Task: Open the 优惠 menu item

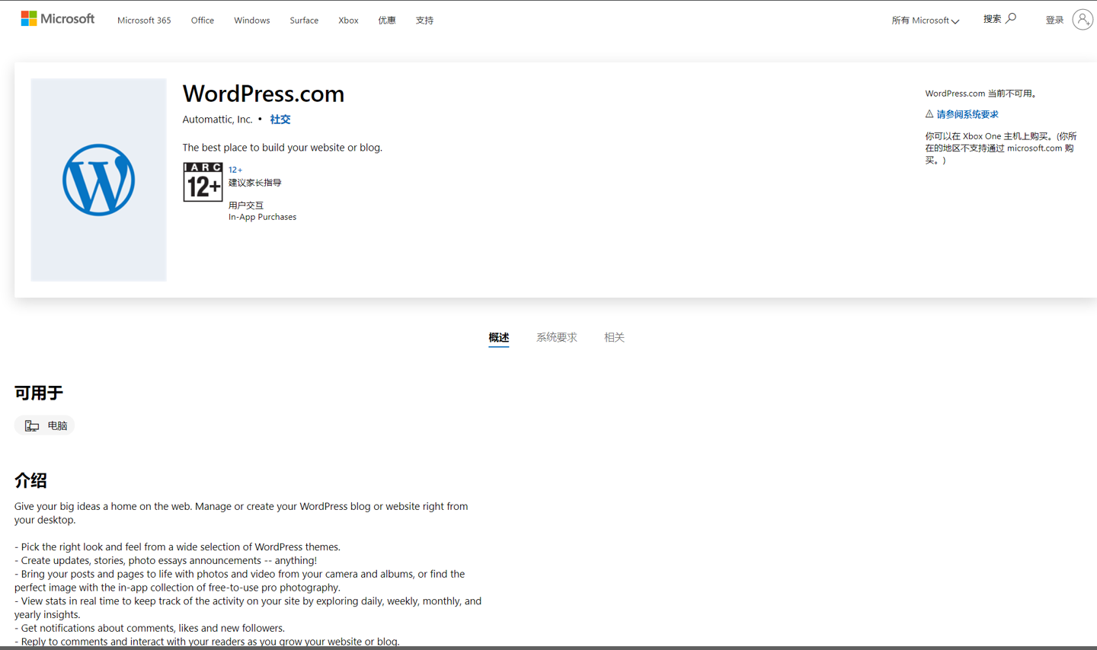Action: click(x=387, y=21)
